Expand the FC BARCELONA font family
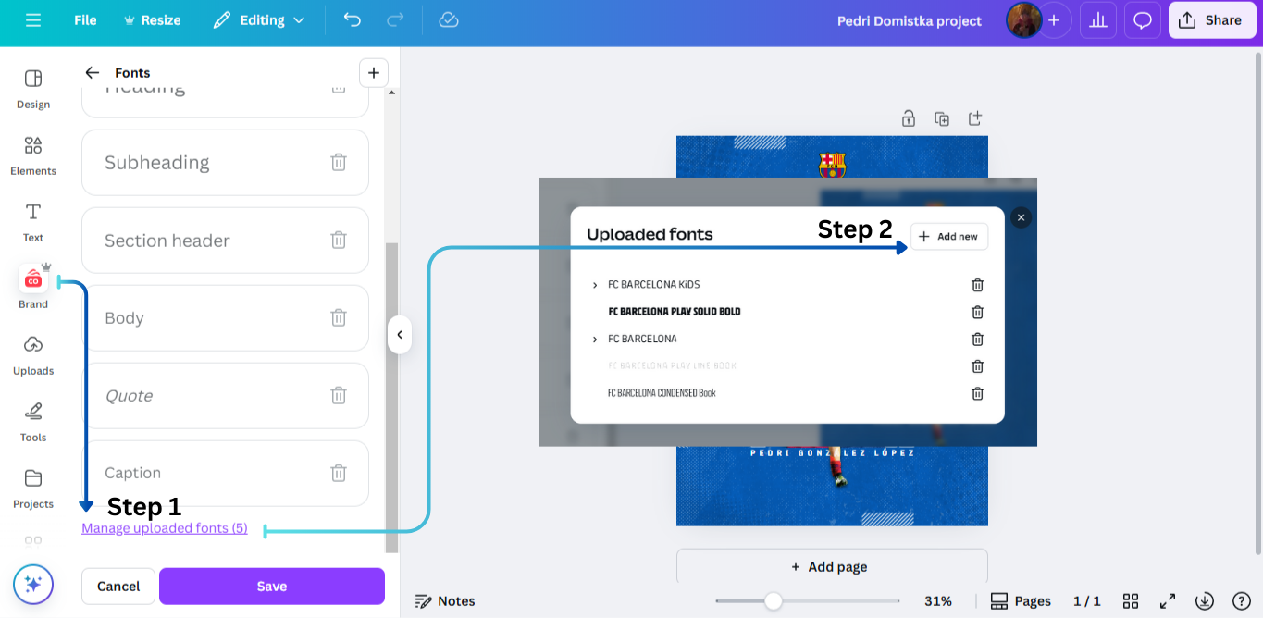Screen dimensions: 1263x618 pos(595,340)
